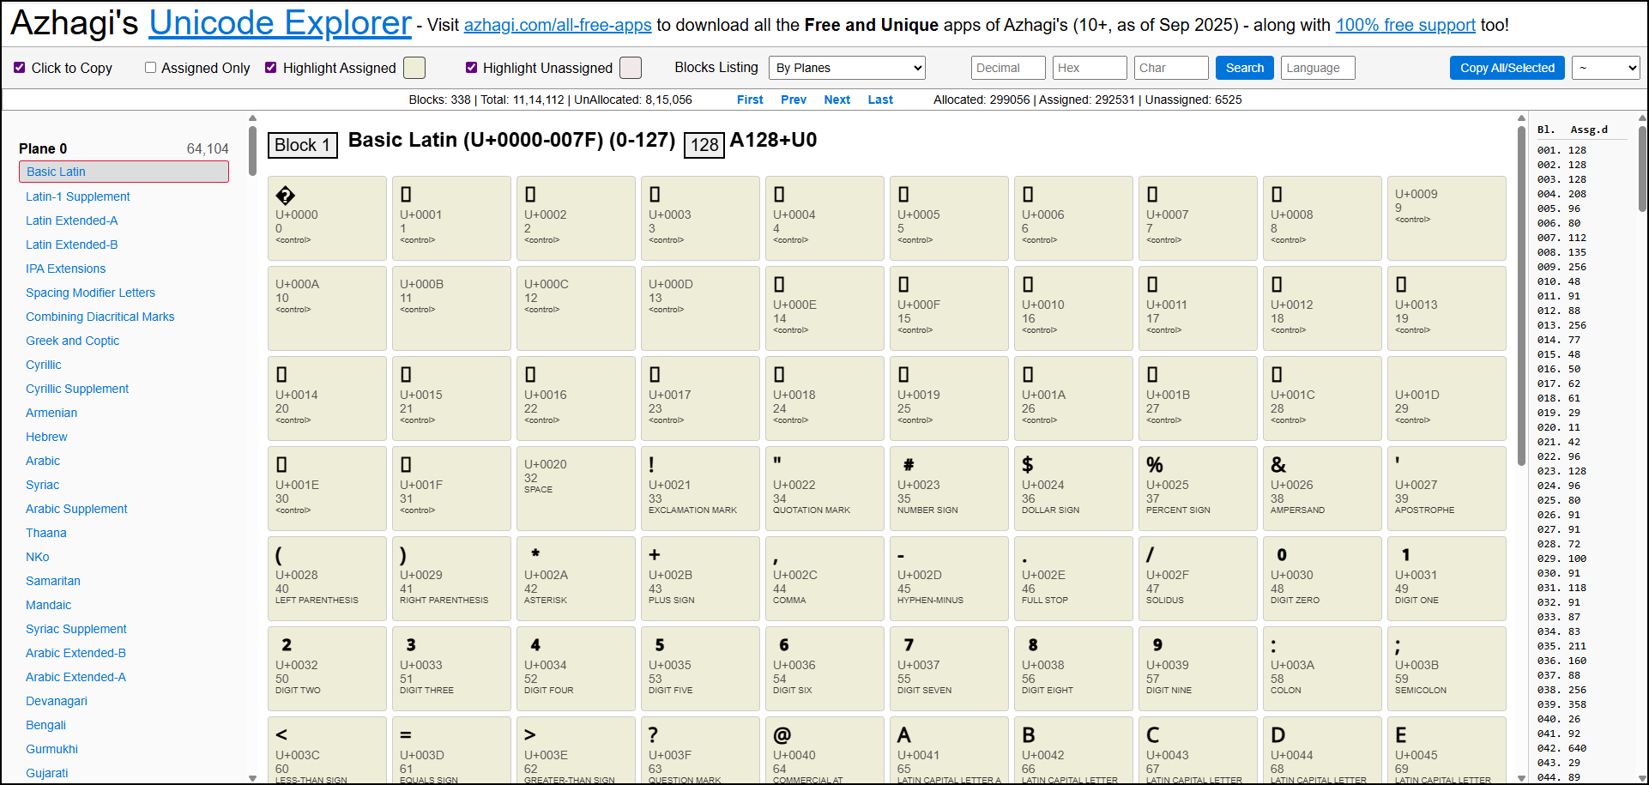
Task: Select the Greek and Coptic block
Action: [73, 341]
